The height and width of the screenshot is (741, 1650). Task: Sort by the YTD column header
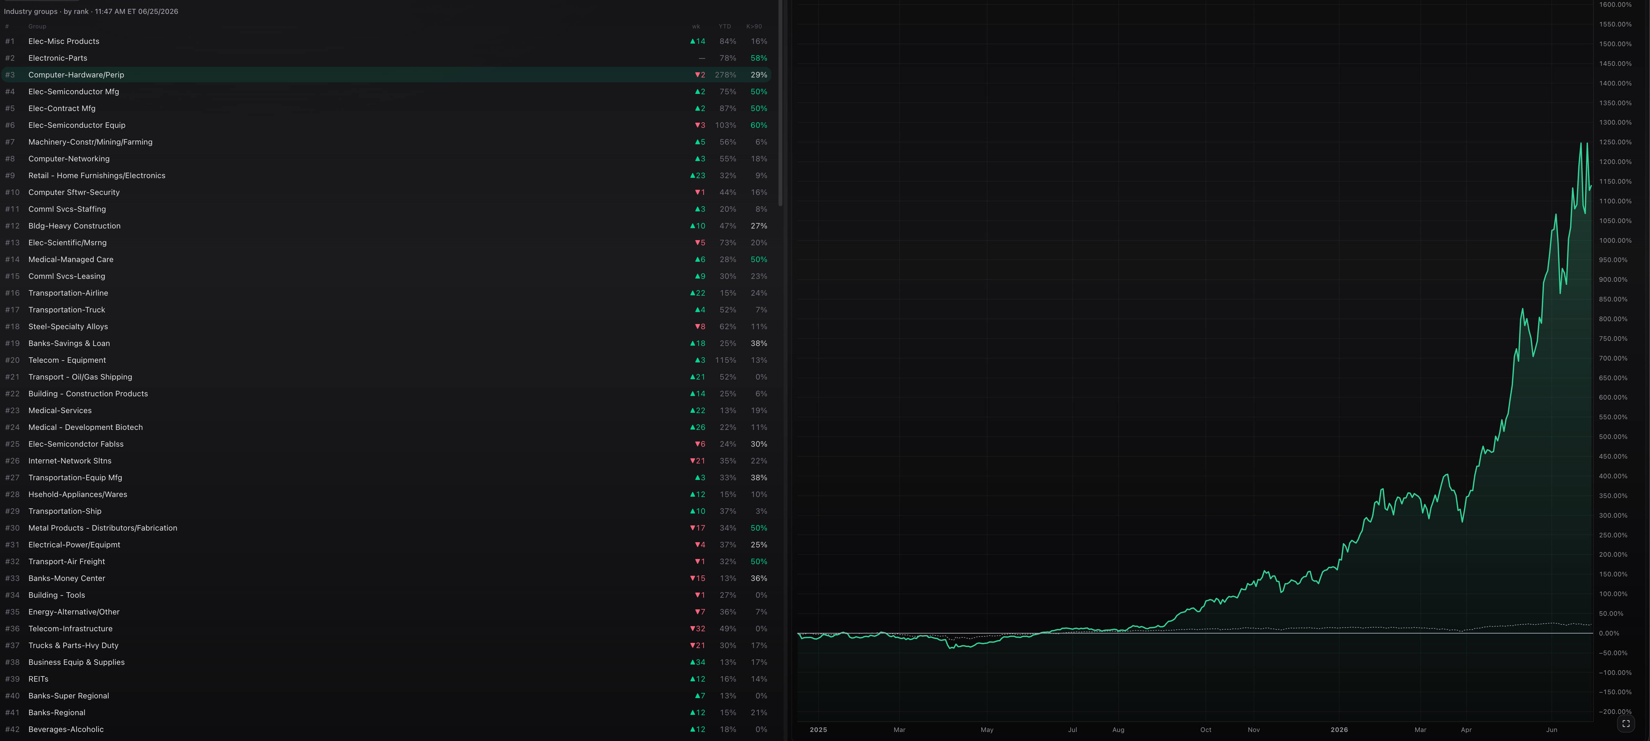725,26
